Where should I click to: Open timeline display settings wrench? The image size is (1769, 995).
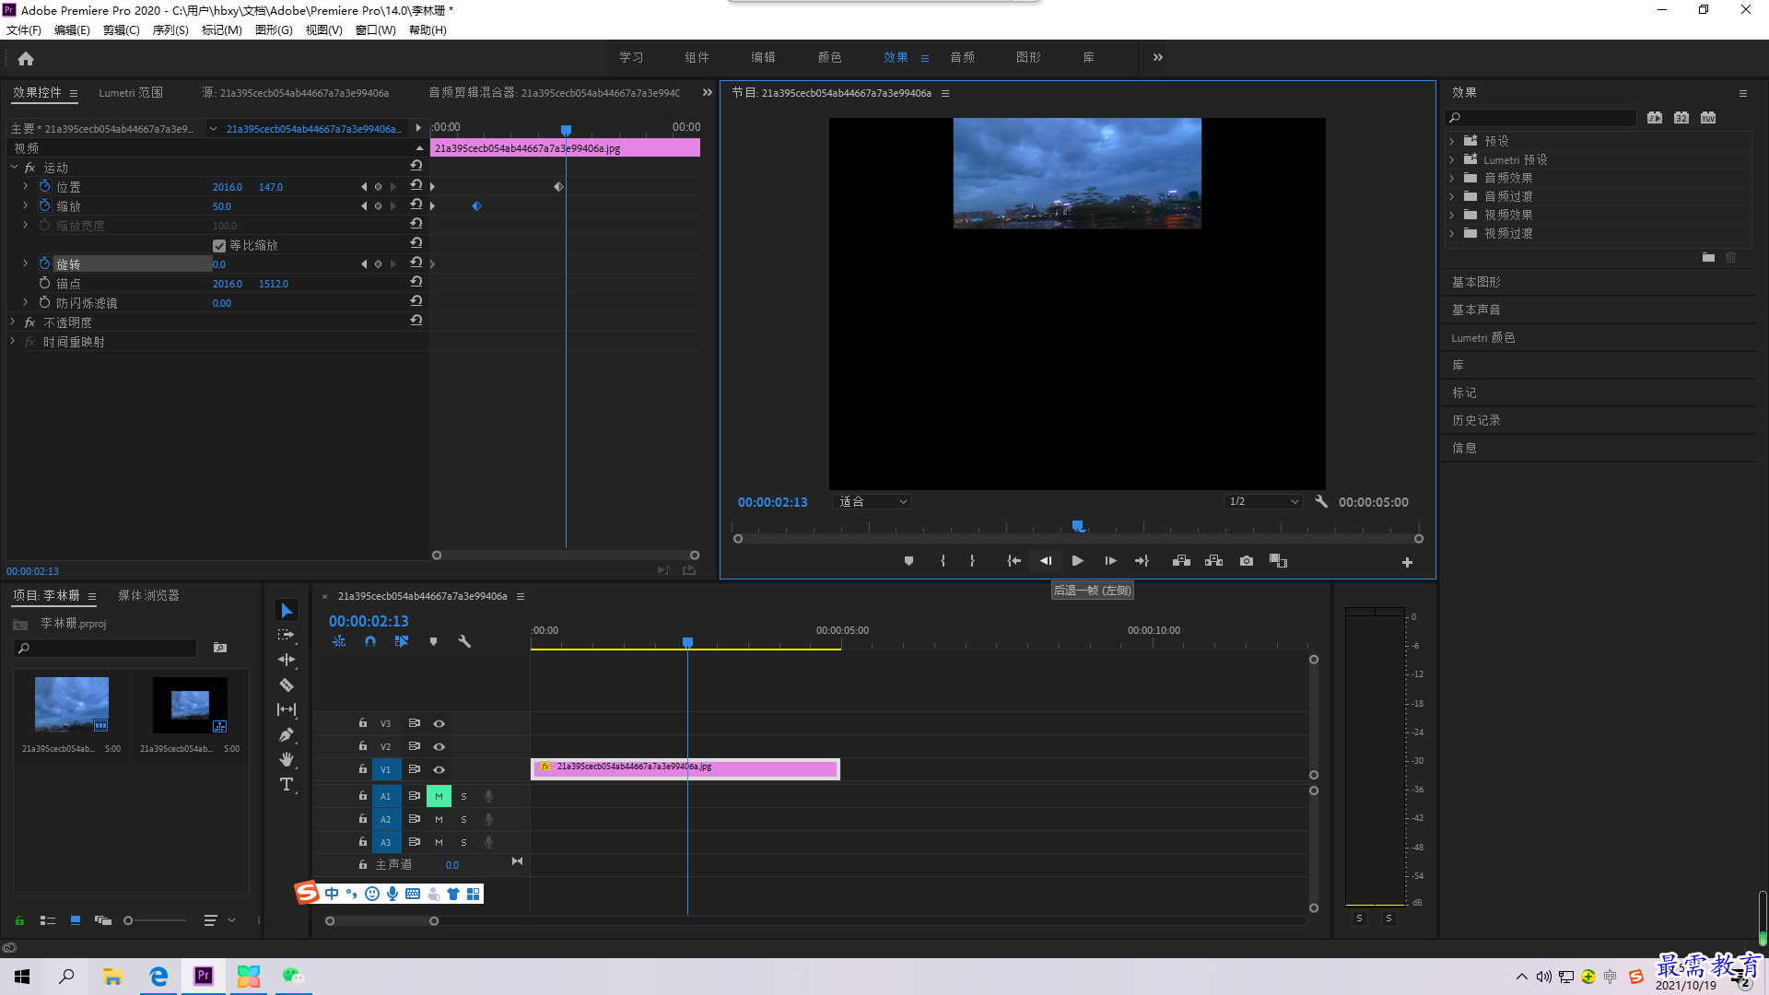tap(464, 641)
